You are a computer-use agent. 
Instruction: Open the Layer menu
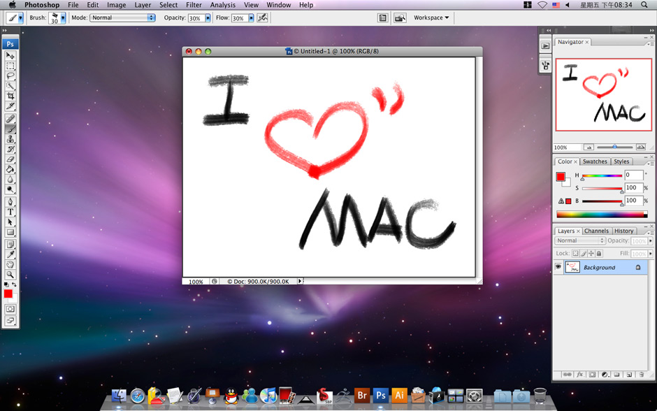point(143,5)
